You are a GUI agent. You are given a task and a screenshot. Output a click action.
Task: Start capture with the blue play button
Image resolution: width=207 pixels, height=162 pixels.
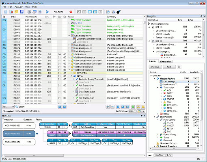tap(47, 12)
